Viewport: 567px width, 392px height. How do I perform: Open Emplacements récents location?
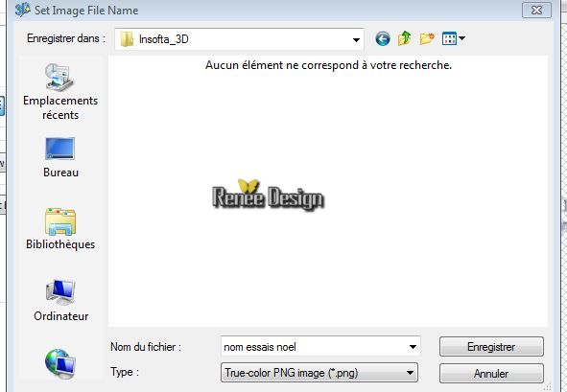coord(60,92)
